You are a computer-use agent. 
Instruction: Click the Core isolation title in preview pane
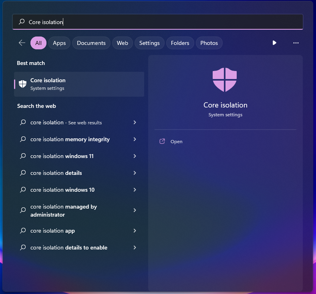(225, 105)
